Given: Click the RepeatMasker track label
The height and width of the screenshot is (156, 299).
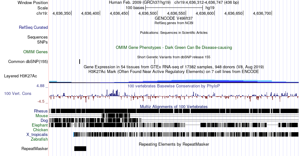Looking at the screenshot, I should pyautogui.click(x=35, y=148).
